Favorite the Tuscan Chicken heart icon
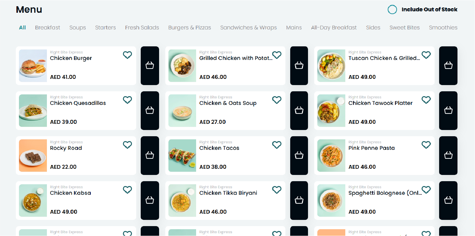Viewport: 475px width, 236px height. [x=426, y=55]
